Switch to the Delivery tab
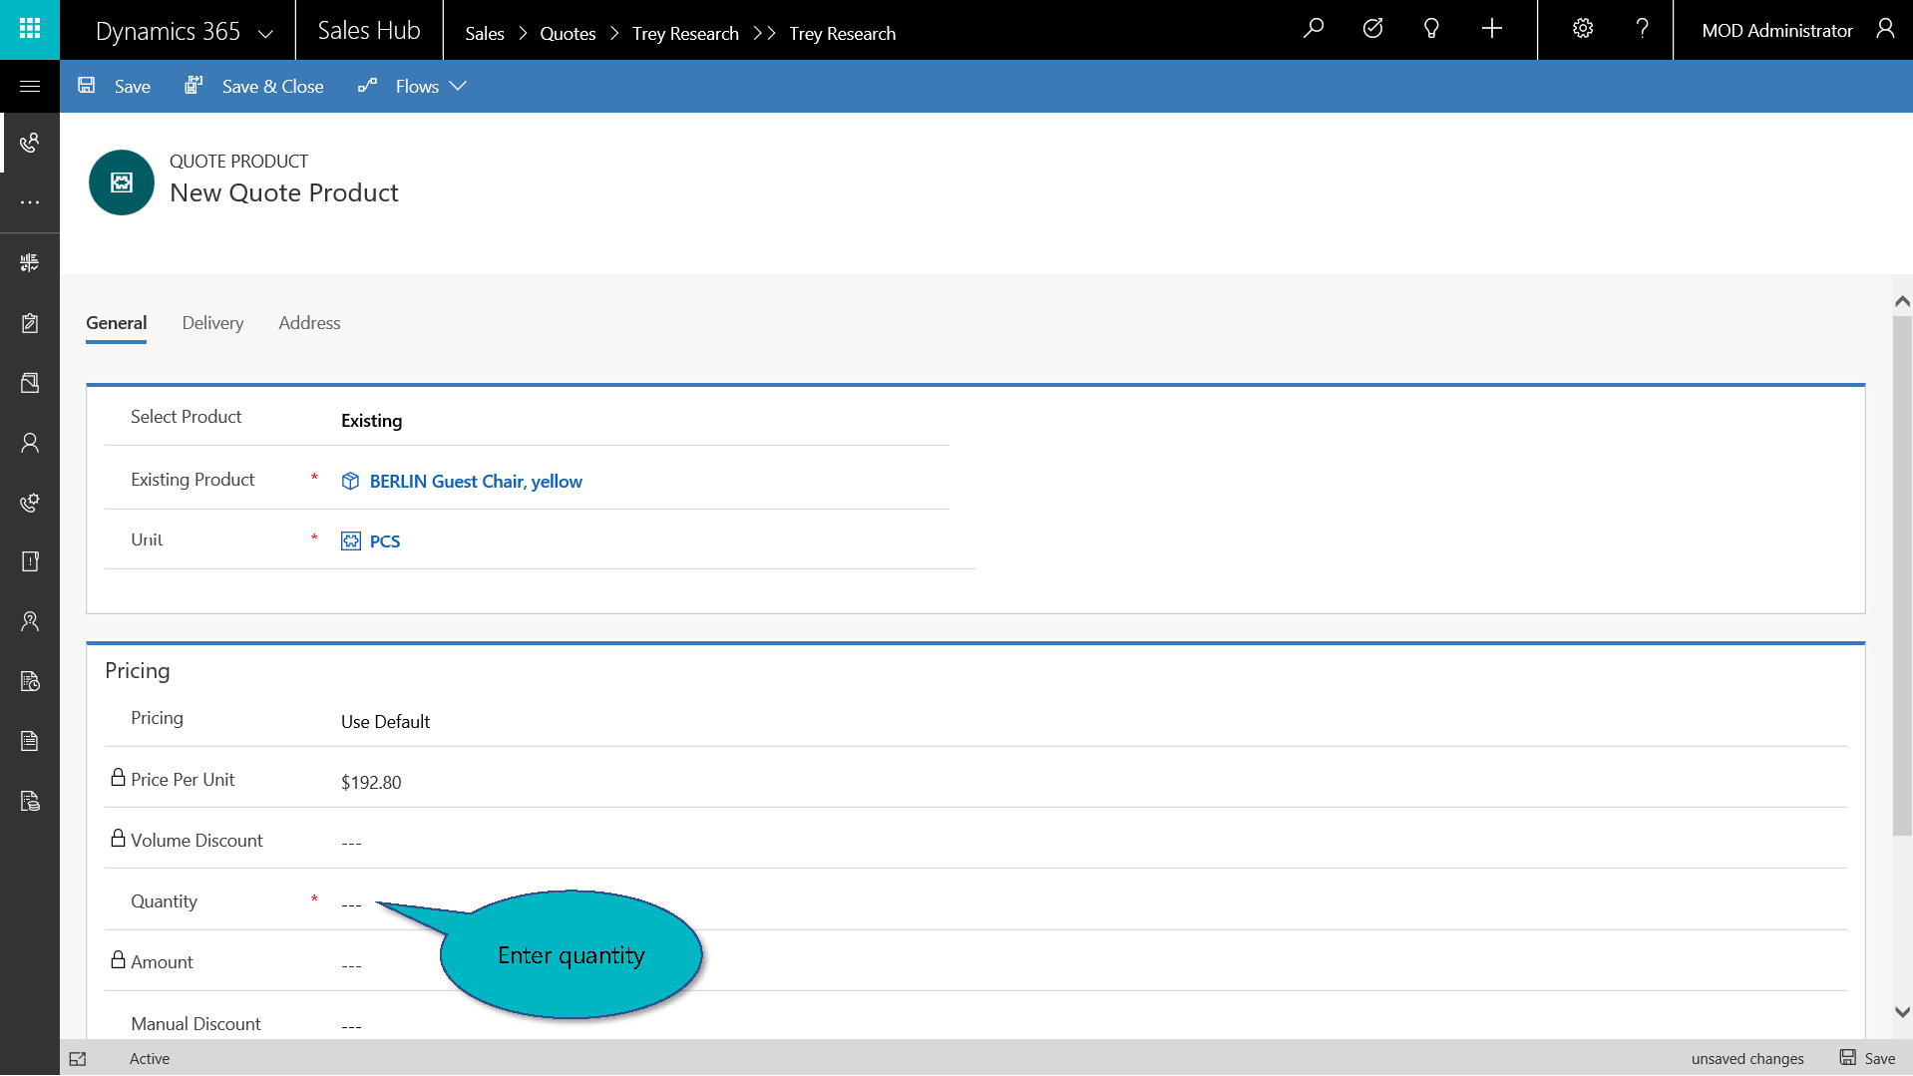Viewport: 1913px width, 1076px height. click(212, 323)
